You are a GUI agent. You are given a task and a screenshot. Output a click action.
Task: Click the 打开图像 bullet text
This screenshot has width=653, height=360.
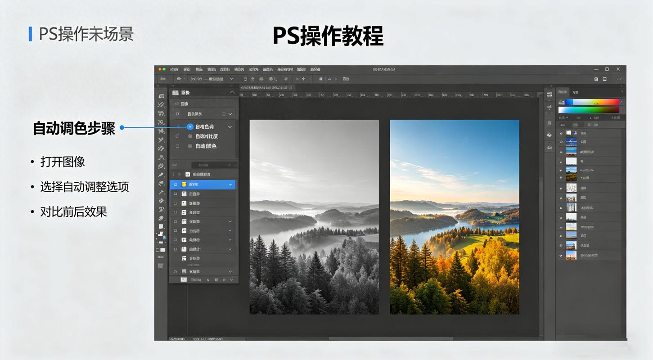63,162
